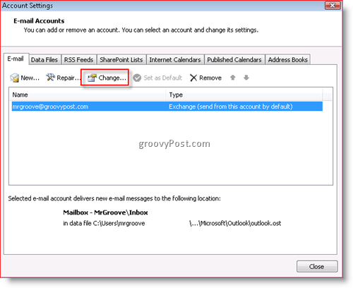The width and height of the screenshot is (353, 288).
Task: Move account down with the down arrow
Action: tap(246, 78)
